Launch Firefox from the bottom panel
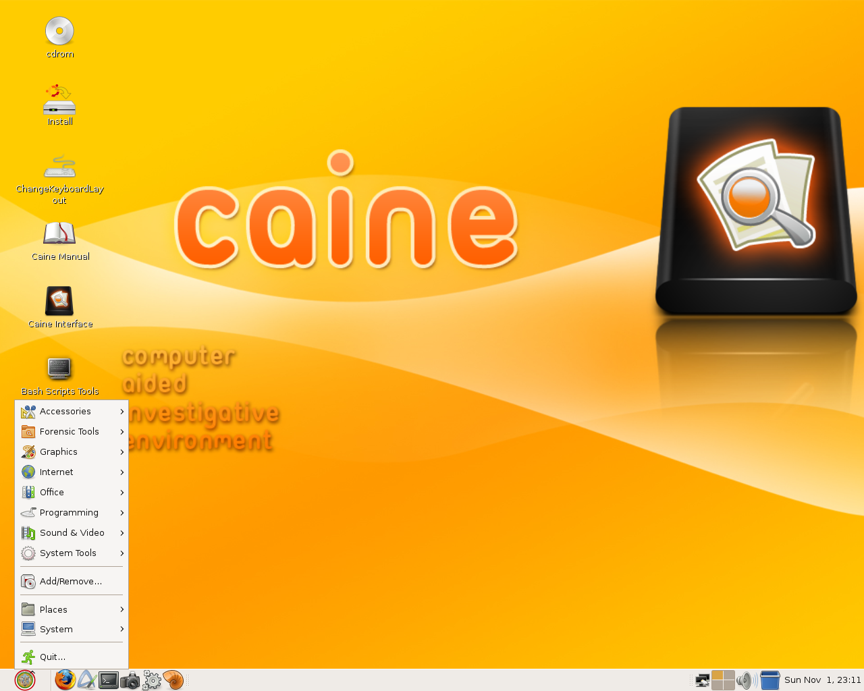The height and width of the screenshot is (691, 864). (x=65, y=680)
